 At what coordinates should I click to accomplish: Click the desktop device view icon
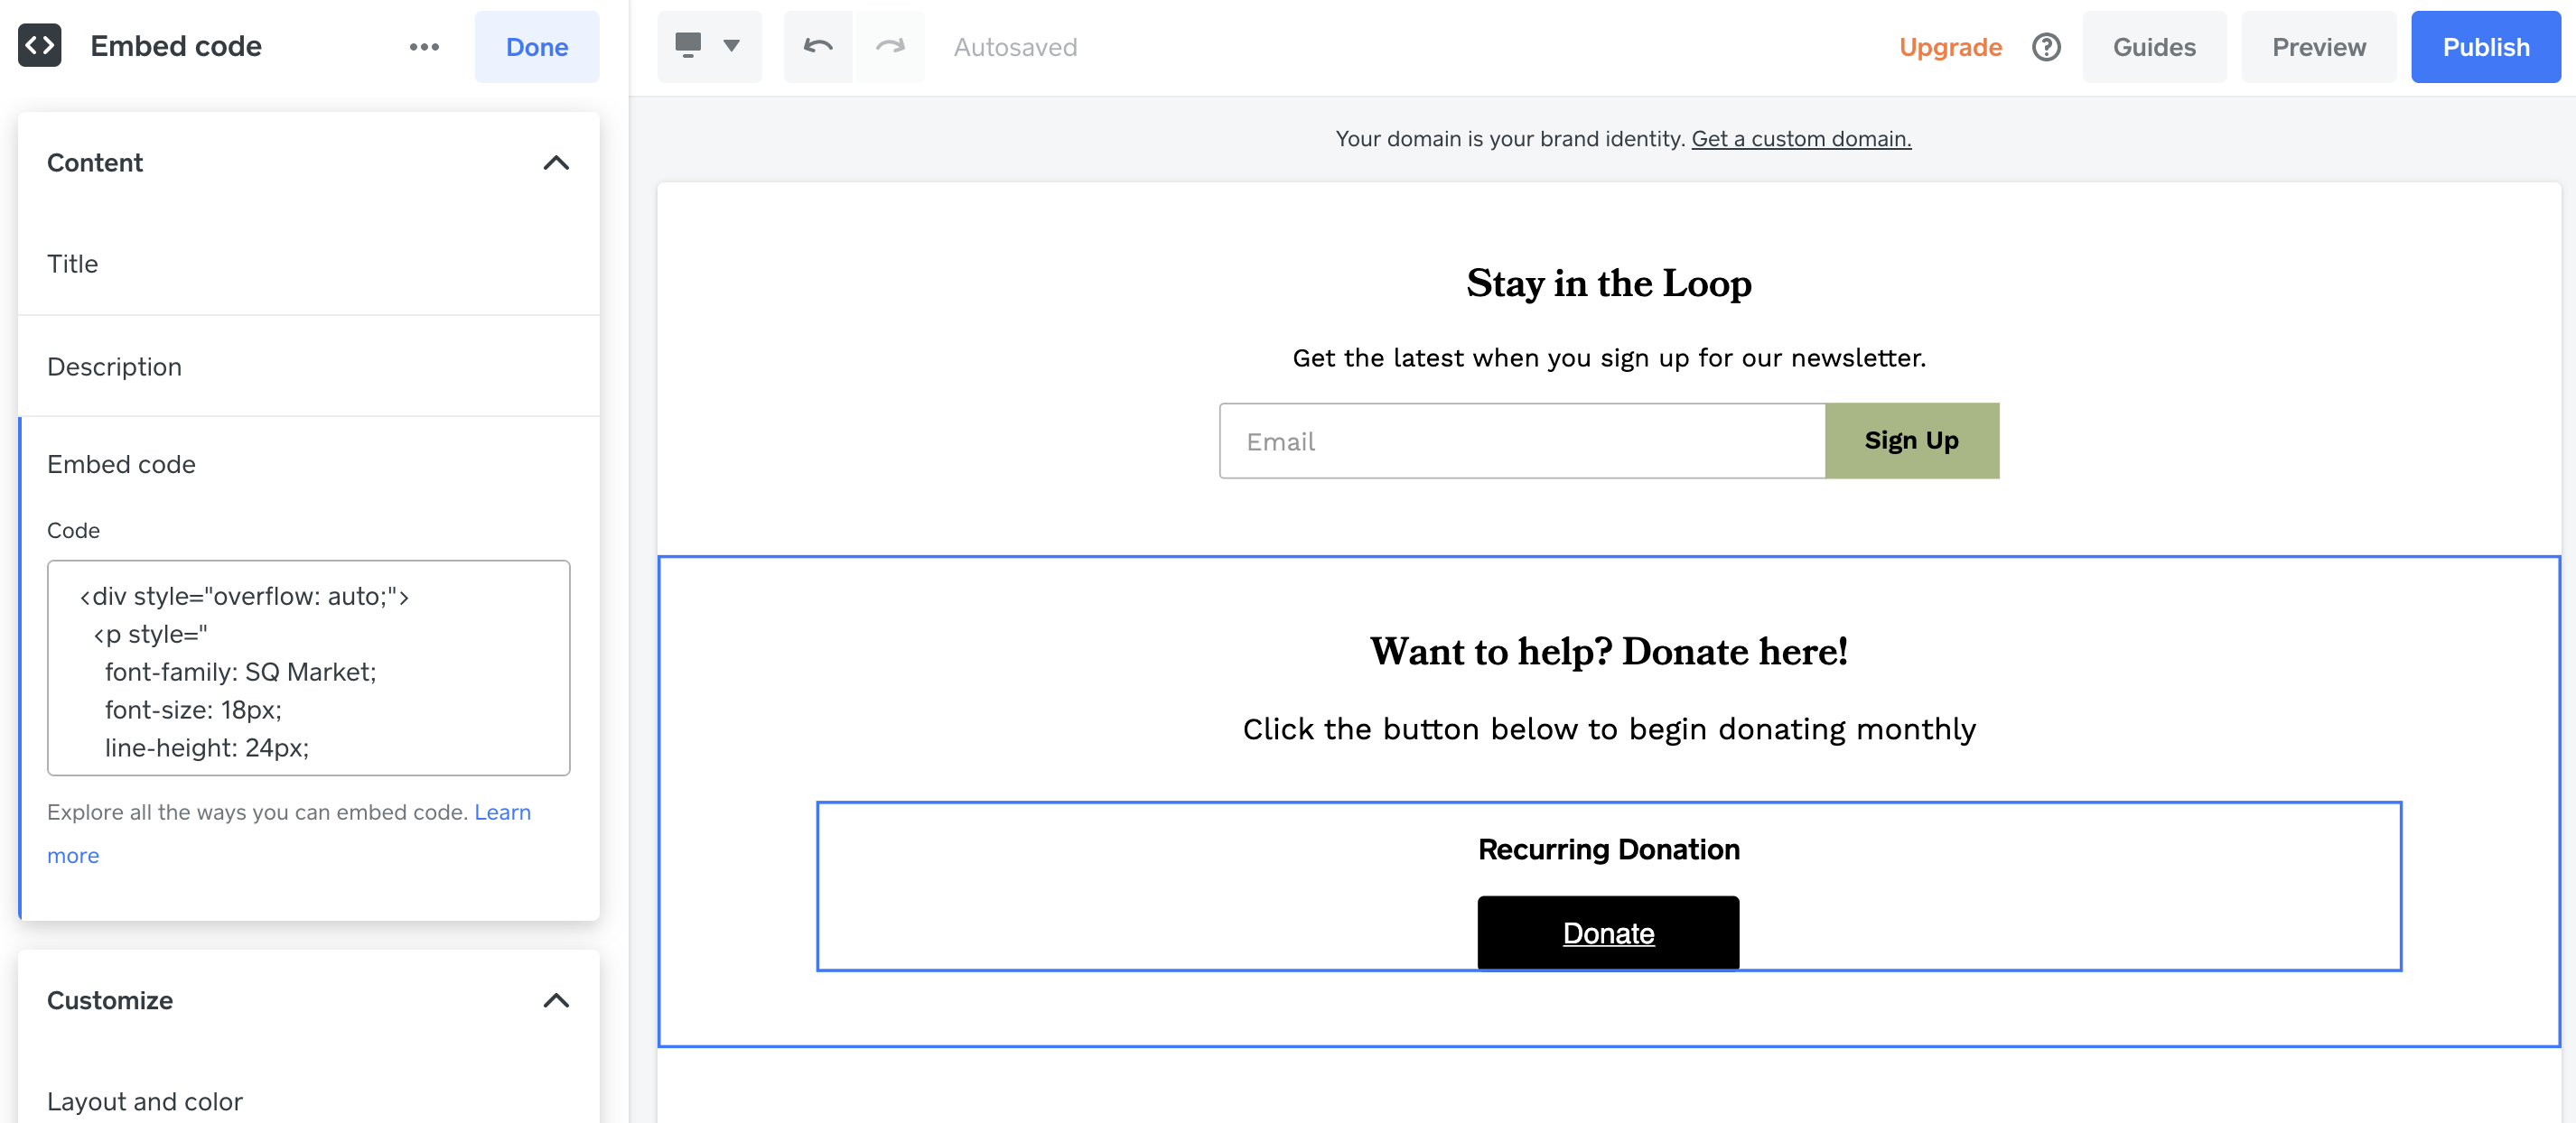(688, 45)
